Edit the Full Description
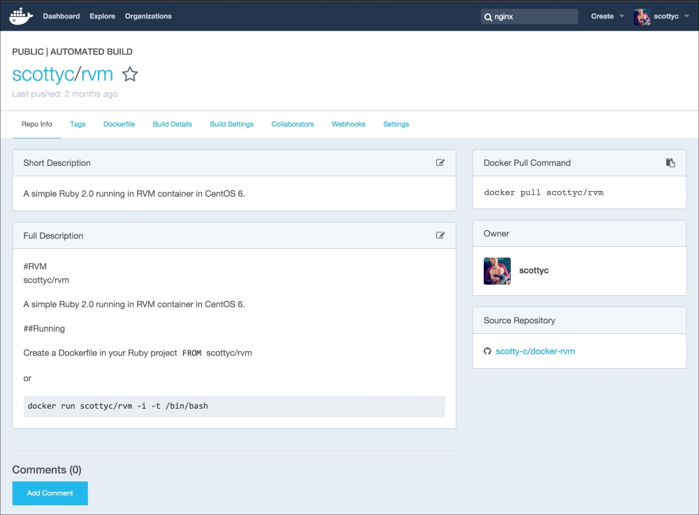699x515 pixels. coord(440,236)
